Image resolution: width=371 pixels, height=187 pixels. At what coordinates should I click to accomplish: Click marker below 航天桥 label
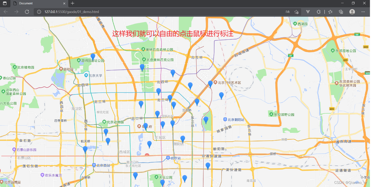point(85,150)
